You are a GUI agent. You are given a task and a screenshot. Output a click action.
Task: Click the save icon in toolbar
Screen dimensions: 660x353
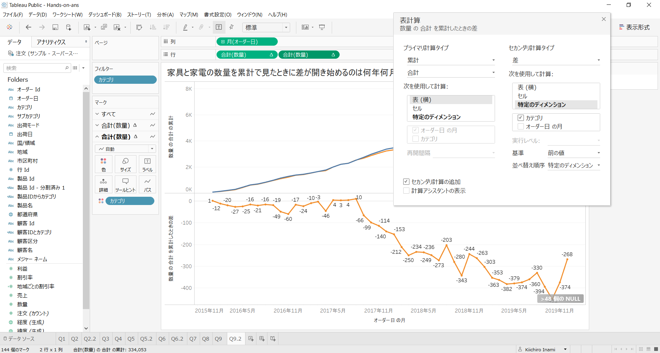(55, 27)
